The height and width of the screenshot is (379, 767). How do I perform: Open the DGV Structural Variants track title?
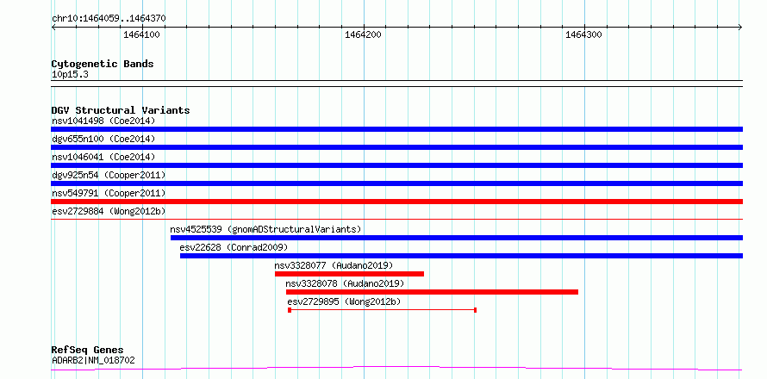pyautogui.click(x=121, y=110)
